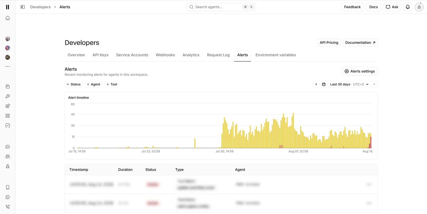Open the conversations chat bubble icon
This screenshot has height=214, width=427.
tap(8, 147)
